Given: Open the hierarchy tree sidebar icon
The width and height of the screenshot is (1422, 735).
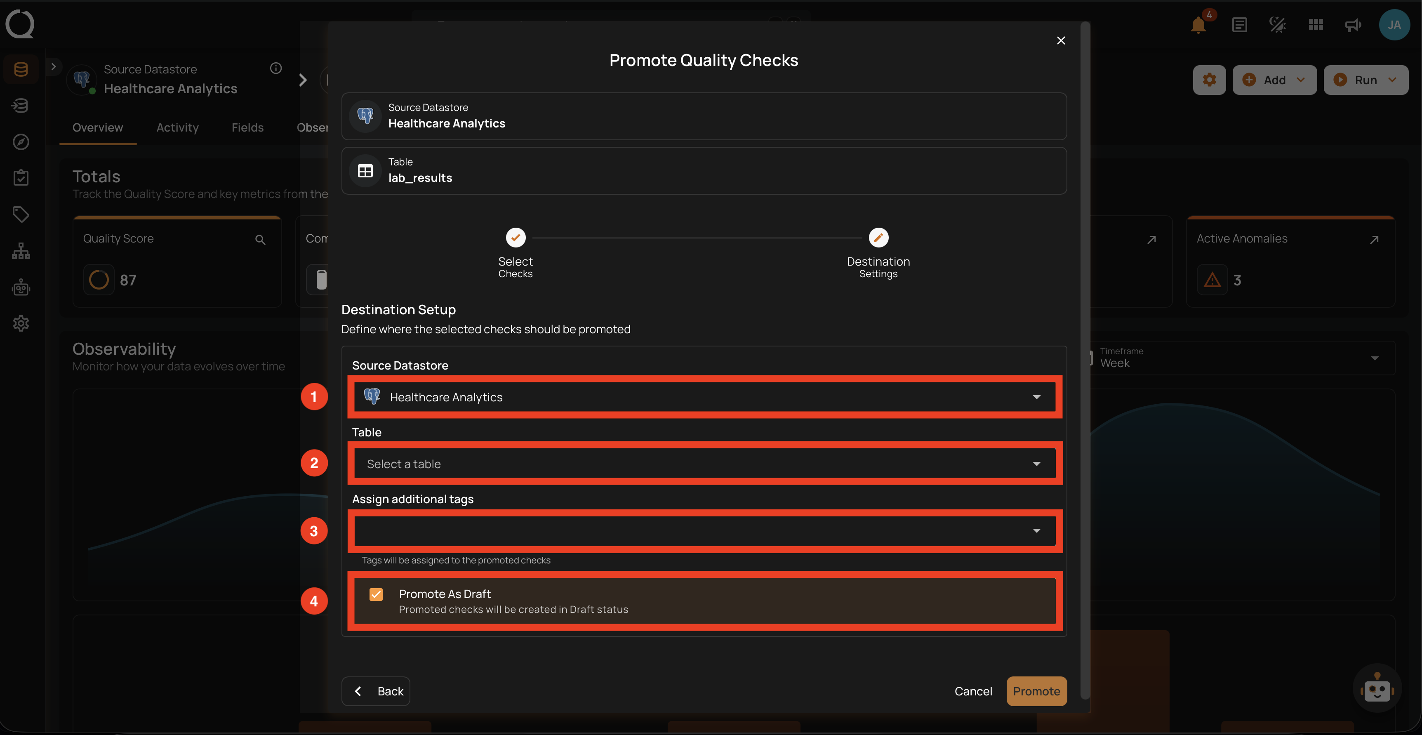Looking at the screenshot, I should point(21,251).
